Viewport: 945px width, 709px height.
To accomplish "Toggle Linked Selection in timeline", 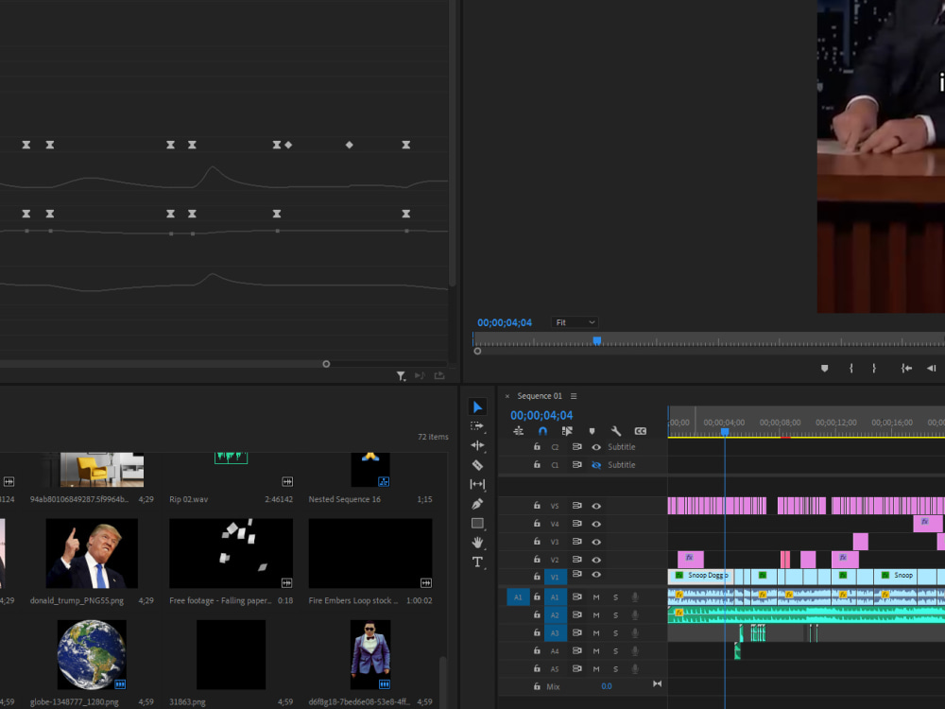I will pos(567,431).
